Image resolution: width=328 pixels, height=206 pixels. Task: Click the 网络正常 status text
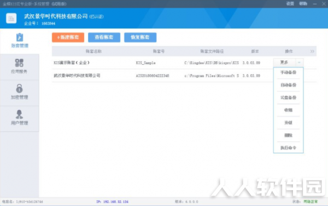pos(311,202)
